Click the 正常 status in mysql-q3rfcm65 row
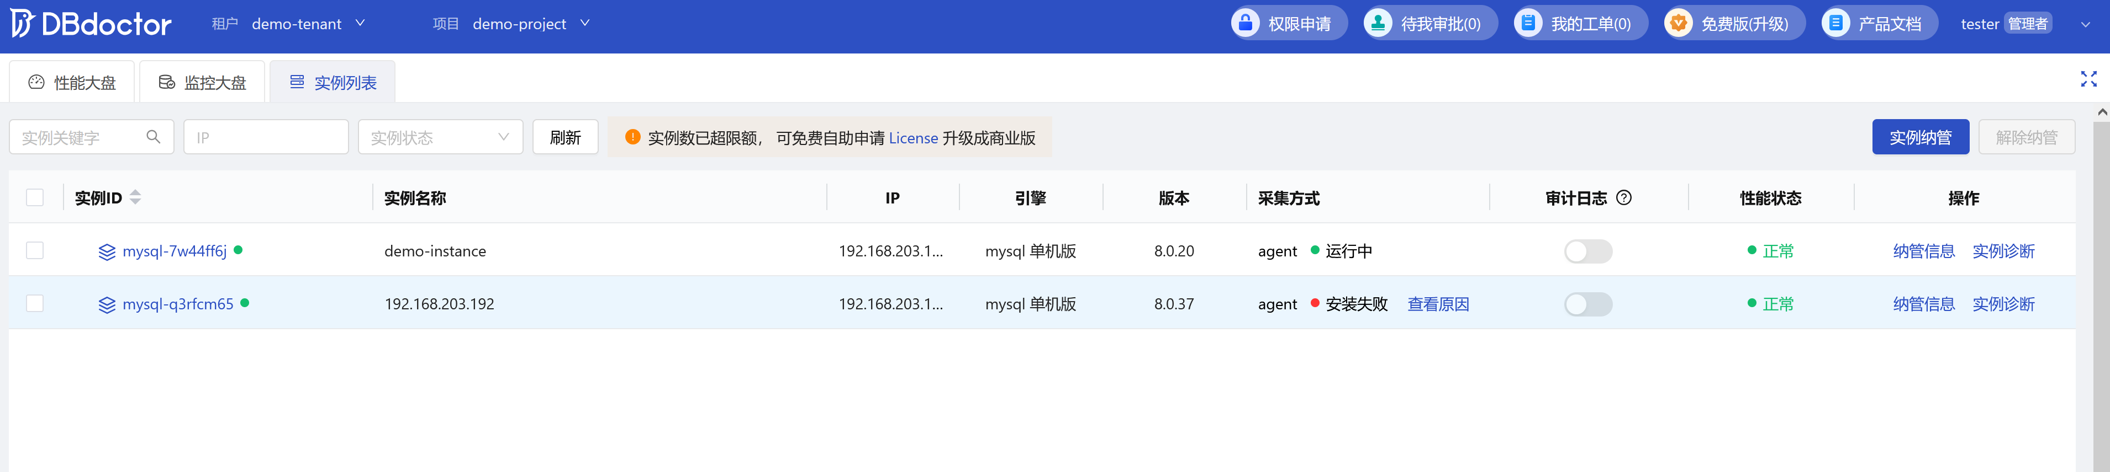2110x472 pixels. point(1777,304)
